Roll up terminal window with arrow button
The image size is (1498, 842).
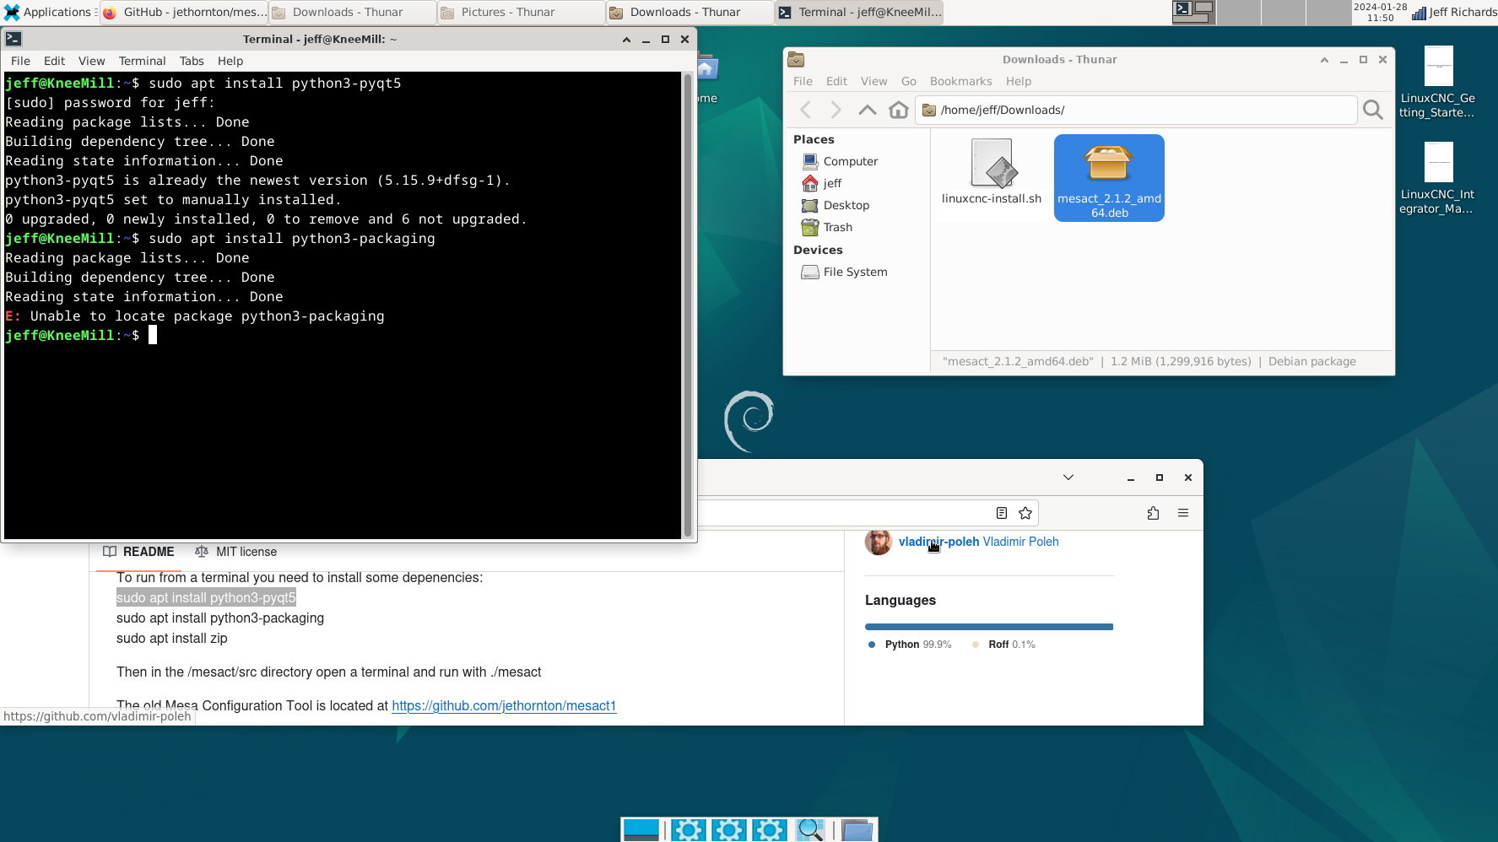[x=626, y=40]
